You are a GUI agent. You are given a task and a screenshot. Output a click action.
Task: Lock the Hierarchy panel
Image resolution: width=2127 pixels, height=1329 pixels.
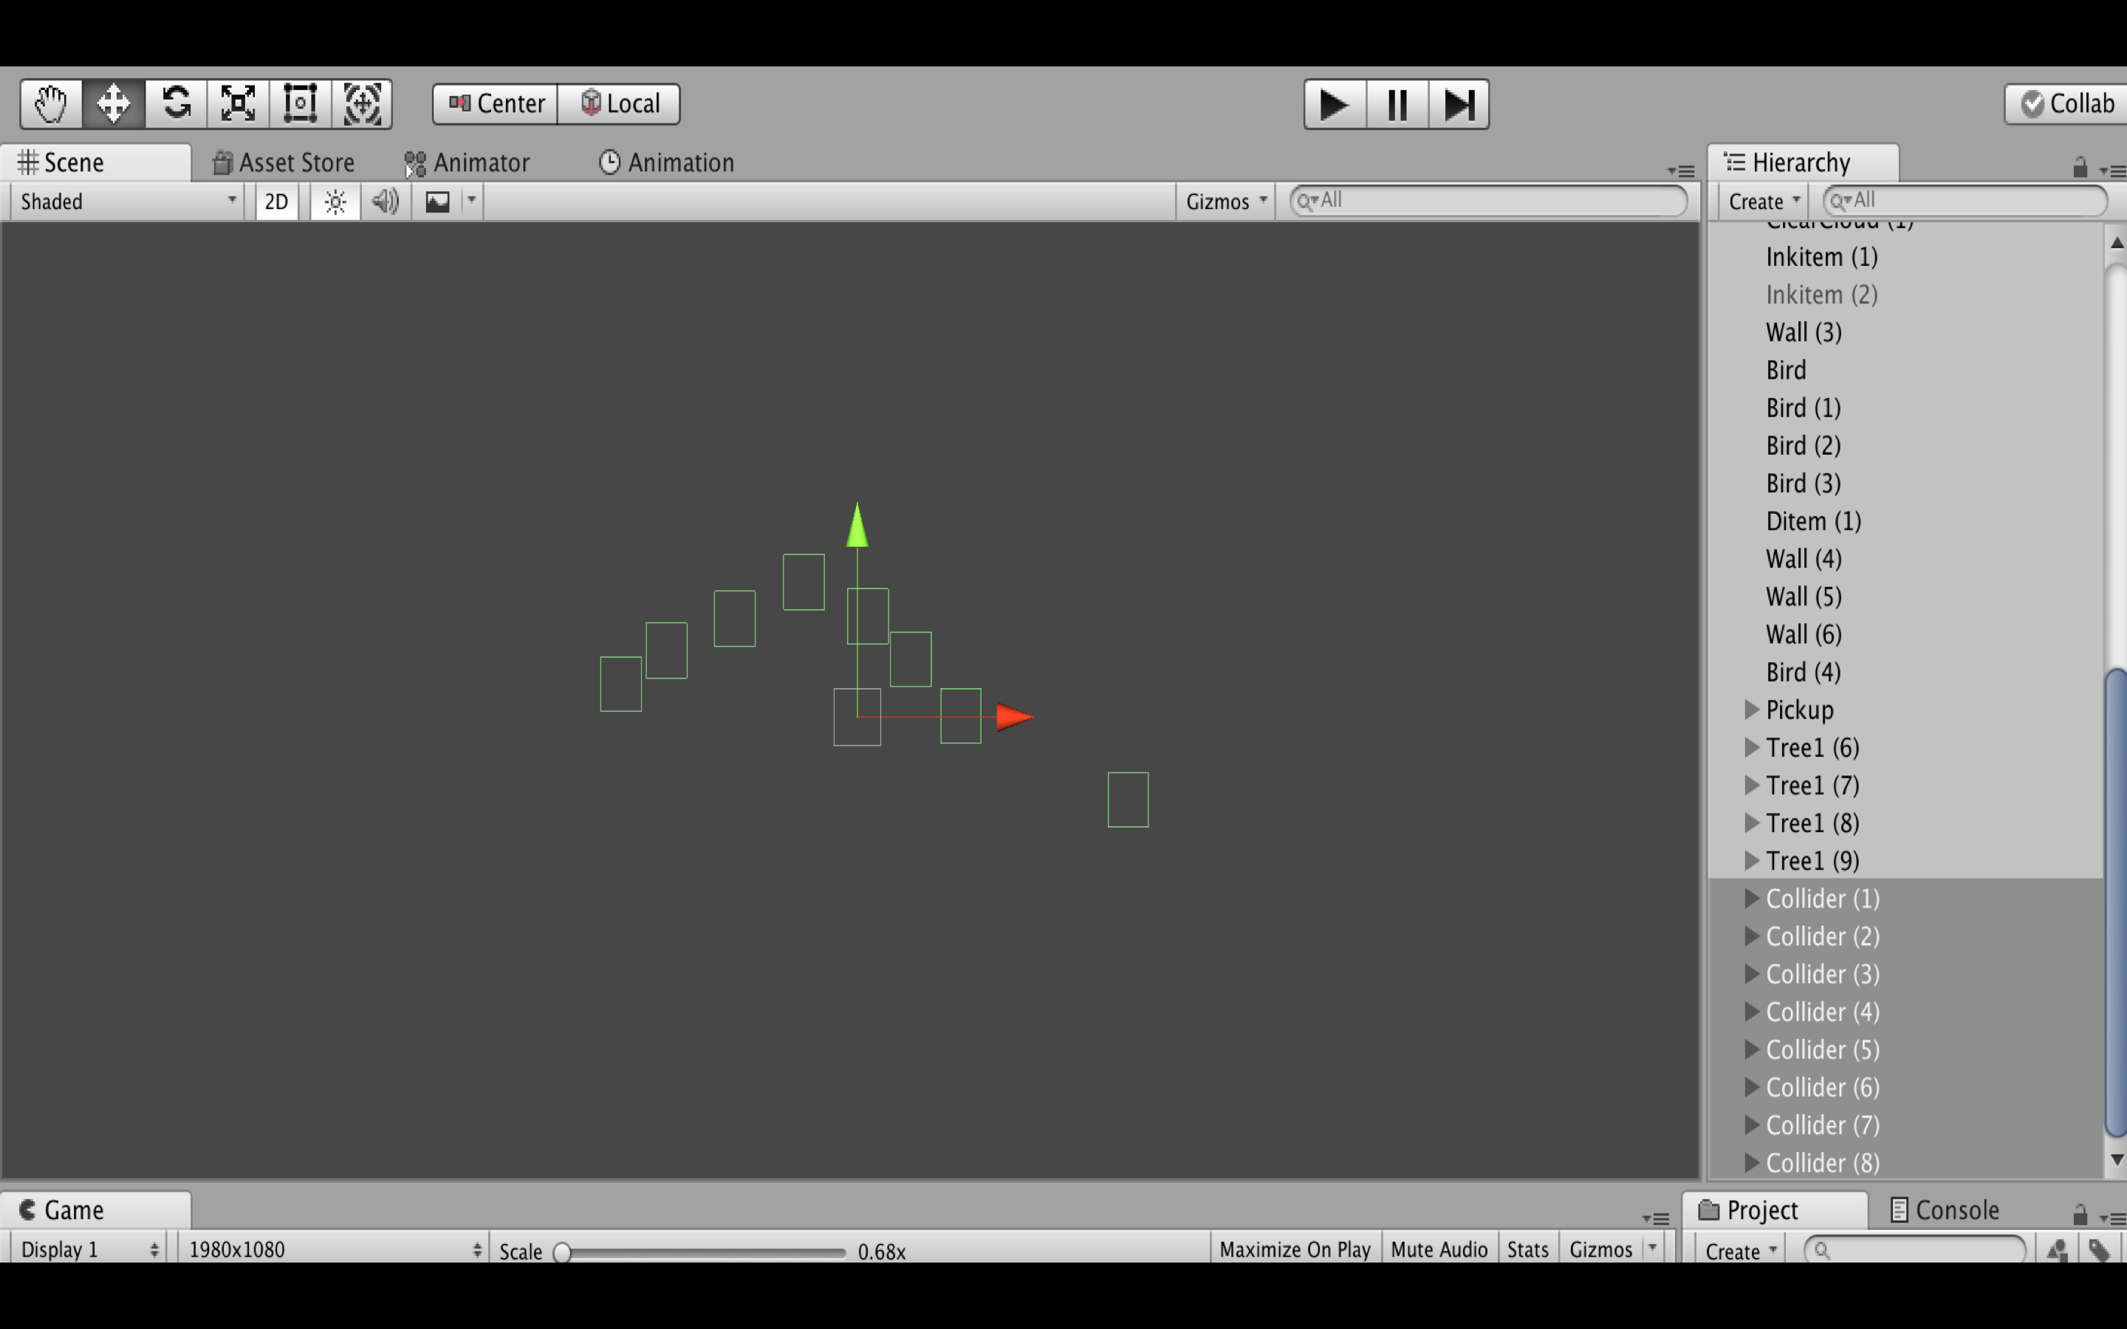pos(2080,167)
